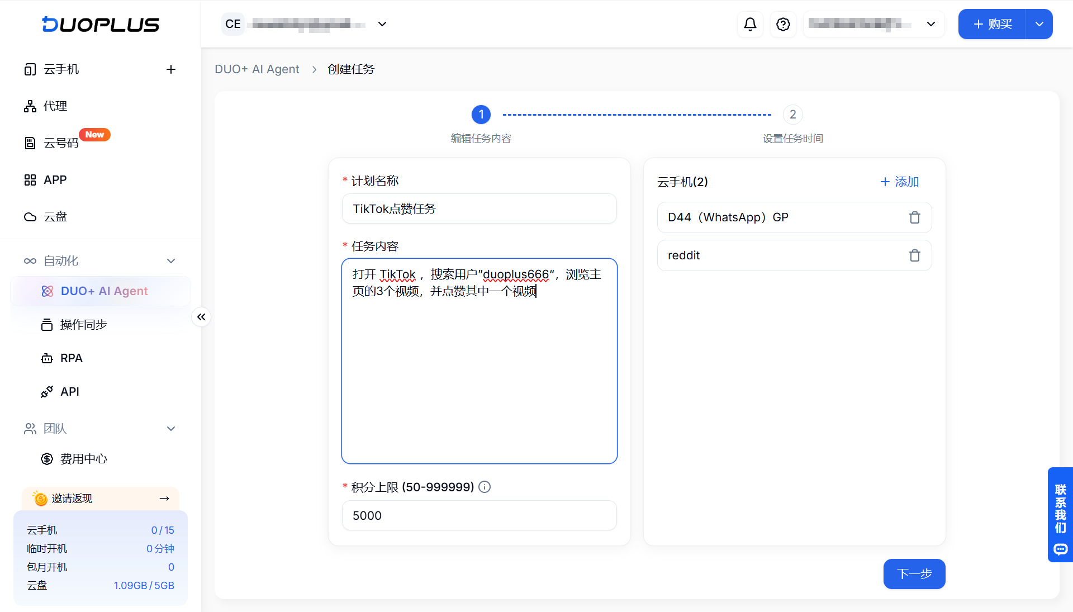The image size is (1073, 612).
Task: Click 添加 to add cloud phone
Action: pyautogui.click(x=900, y=182)
